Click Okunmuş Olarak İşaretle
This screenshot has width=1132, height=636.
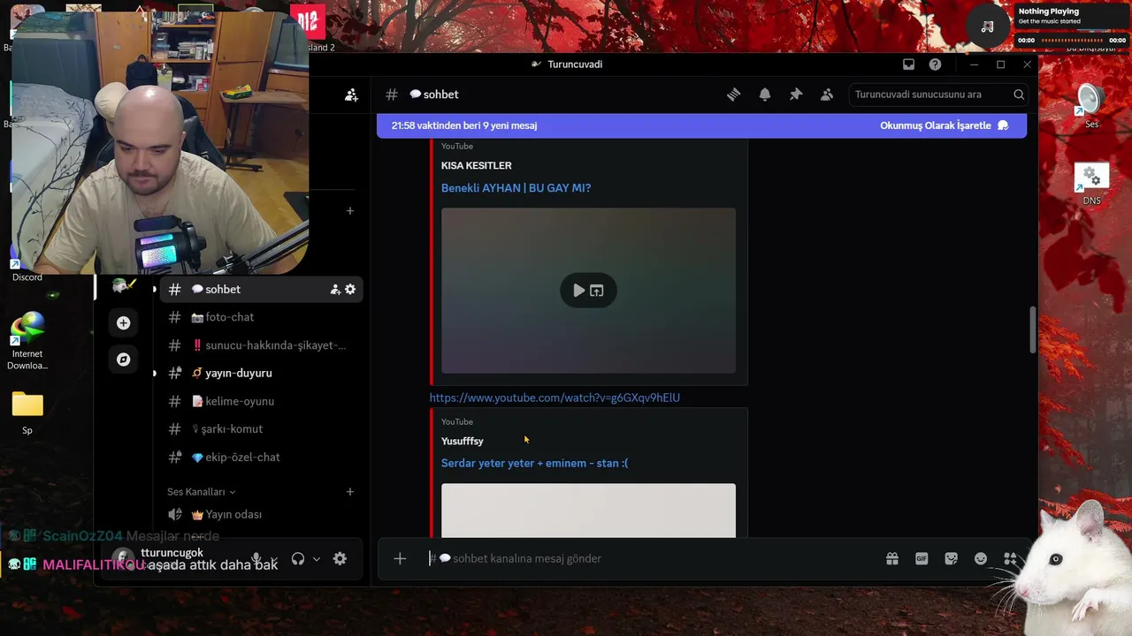944,125
